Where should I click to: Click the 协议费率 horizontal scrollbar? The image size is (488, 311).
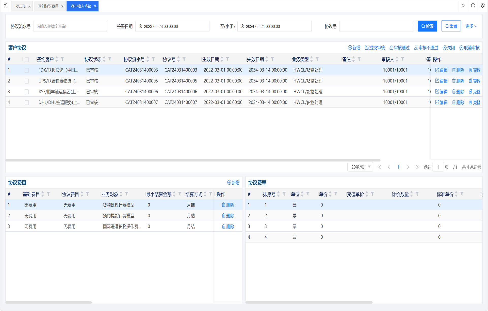coord(309,302)
